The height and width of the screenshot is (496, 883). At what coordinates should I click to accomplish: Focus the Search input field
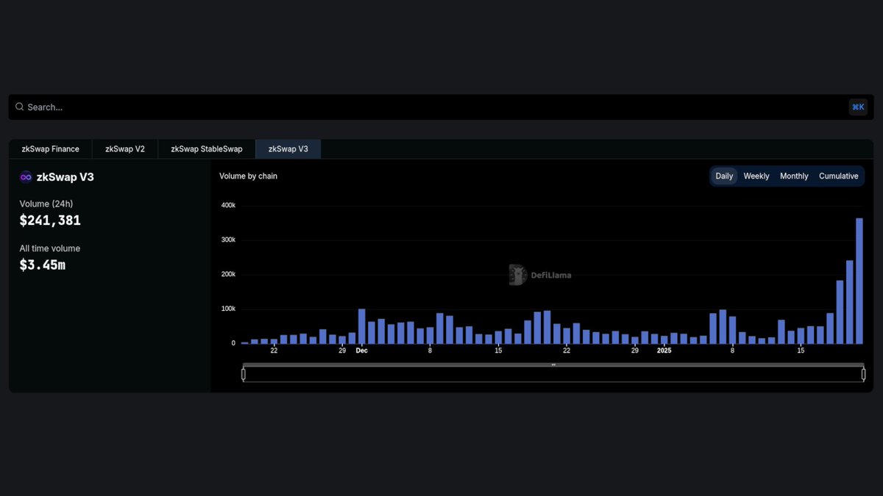tap(441, 107)
